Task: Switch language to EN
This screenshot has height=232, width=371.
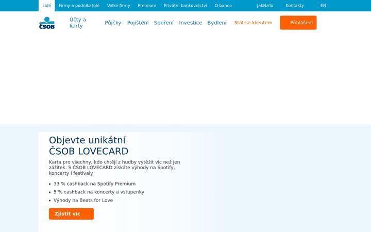Action: (x=323, y=6)
